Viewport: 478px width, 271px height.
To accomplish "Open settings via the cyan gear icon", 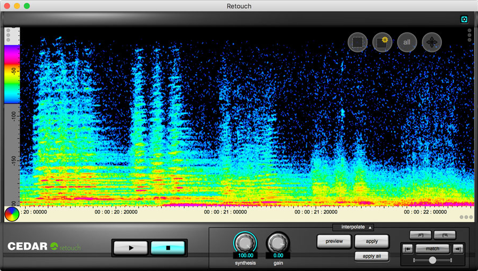I will point(464,20).
